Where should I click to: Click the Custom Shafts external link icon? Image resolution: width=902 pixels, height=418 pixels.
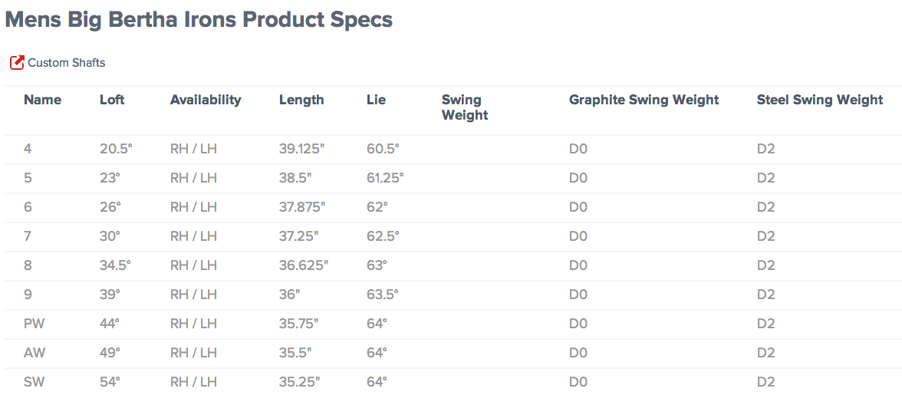(x=17, y=63)
